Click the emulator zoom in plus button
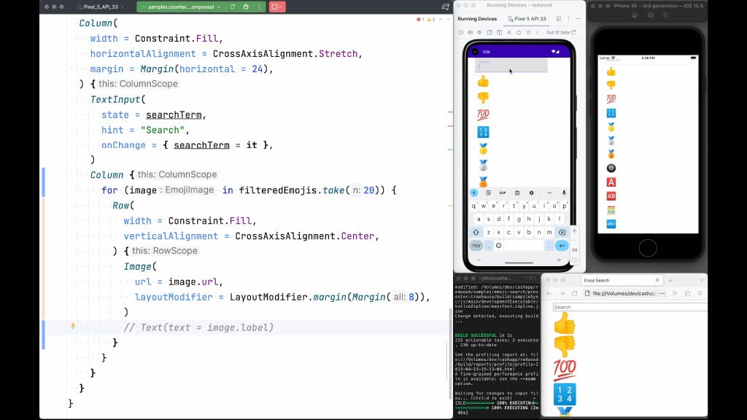This screenshot has width=747, height=420. tap(575, 230)
